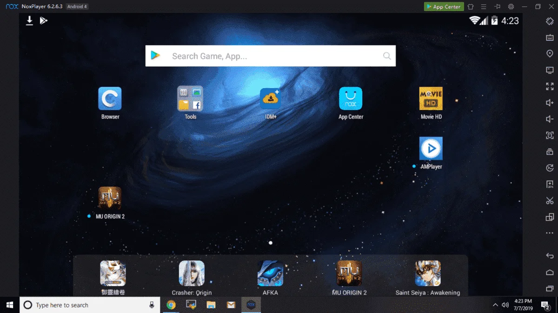Click the Wi-Fi status icon
The image size is (558, 313).
click(x=474, y=20)
